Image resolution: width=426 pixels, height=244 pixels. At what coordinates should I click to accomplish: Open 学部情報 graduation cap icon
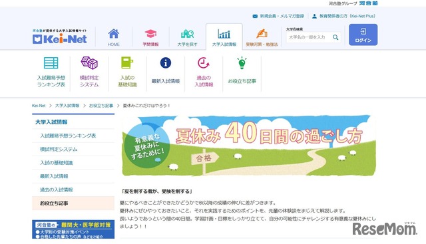pyautogui.click(x=150, y=34)
